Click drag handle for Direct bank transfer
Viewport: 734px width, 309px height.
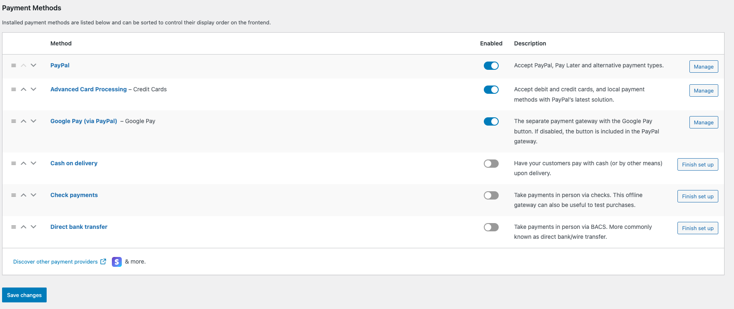click(14, 227)
